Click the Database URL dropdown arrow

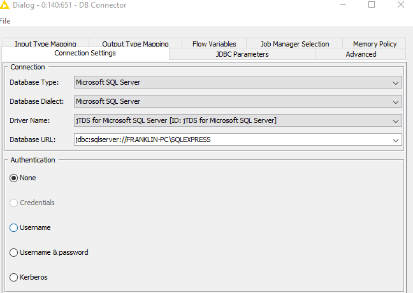[x=395, y=139]
